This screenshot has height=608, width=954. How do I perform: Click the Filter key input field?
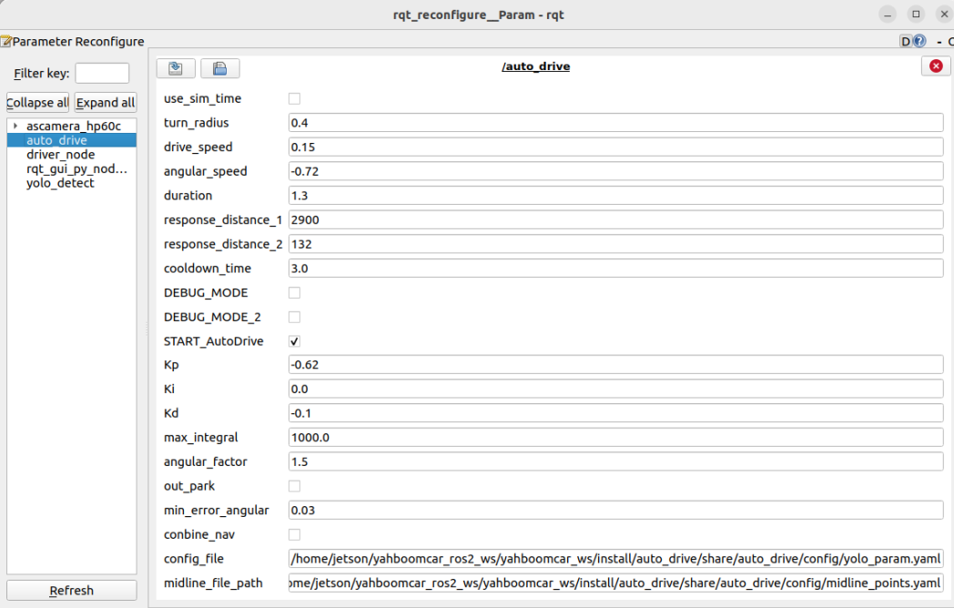102,73
